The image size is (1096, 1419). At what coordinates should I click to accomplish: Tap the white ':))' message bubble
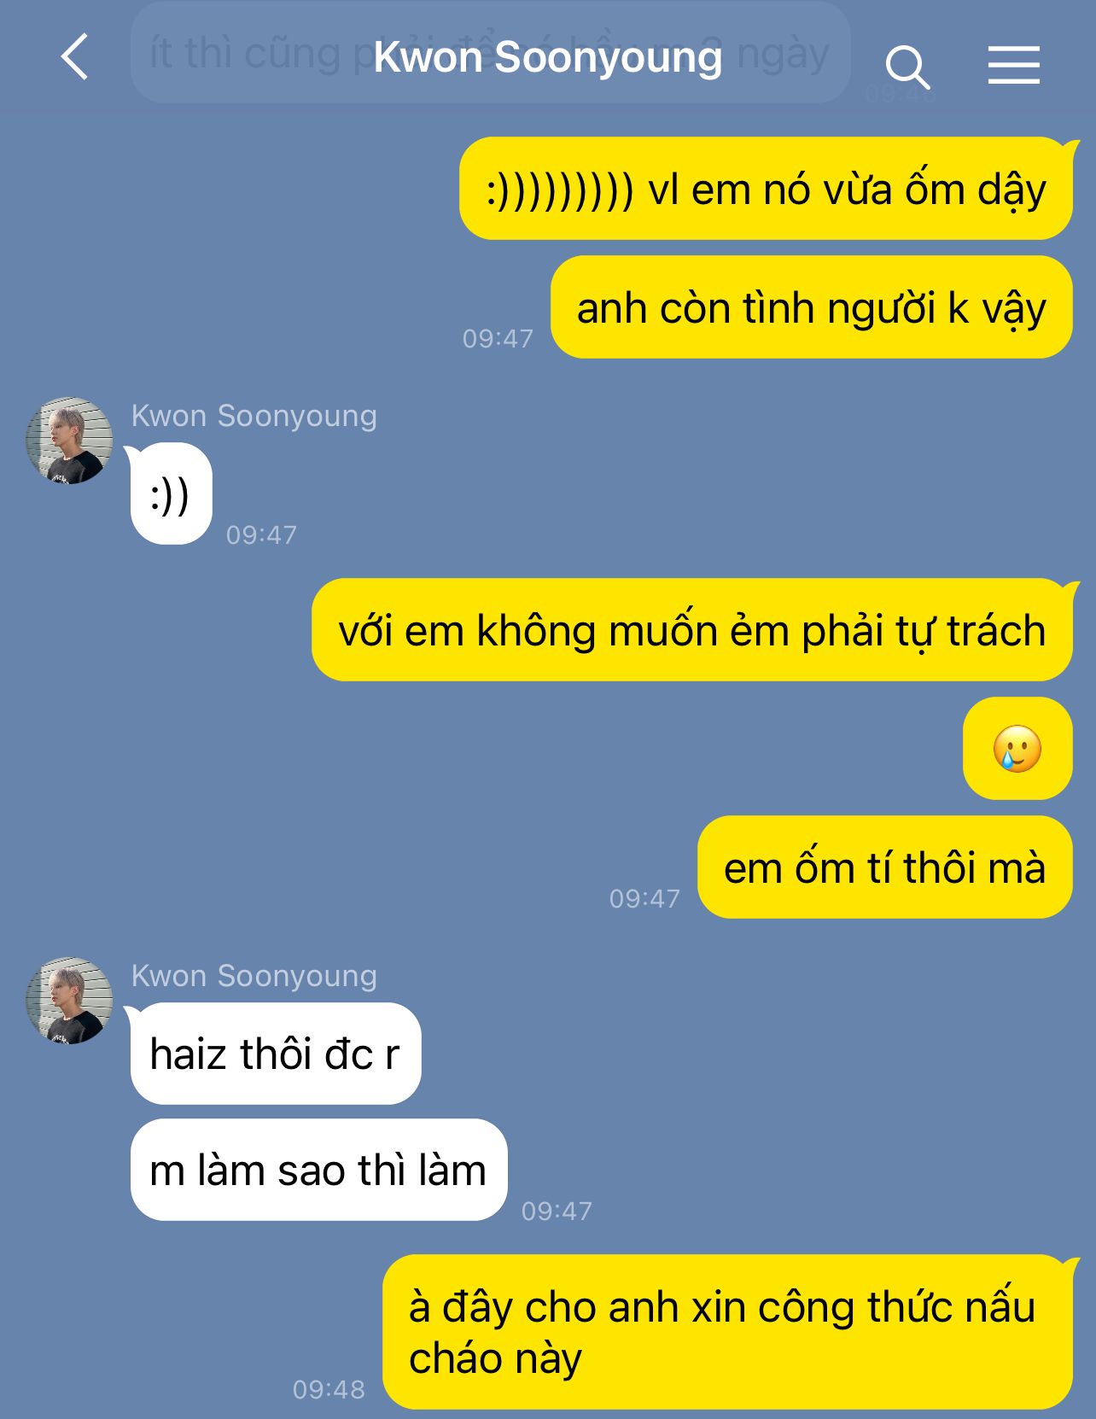click(171, 493)
